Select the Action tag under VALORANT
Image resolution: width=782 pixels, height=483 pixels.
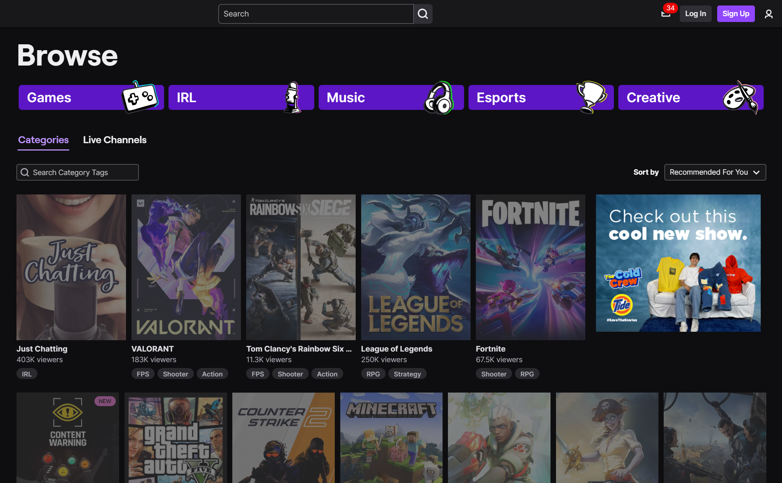(212, 374)
